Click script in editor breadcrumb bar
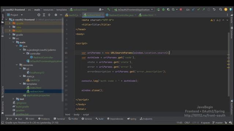This screenshot has height=131, width=234. tap(86, 115)
